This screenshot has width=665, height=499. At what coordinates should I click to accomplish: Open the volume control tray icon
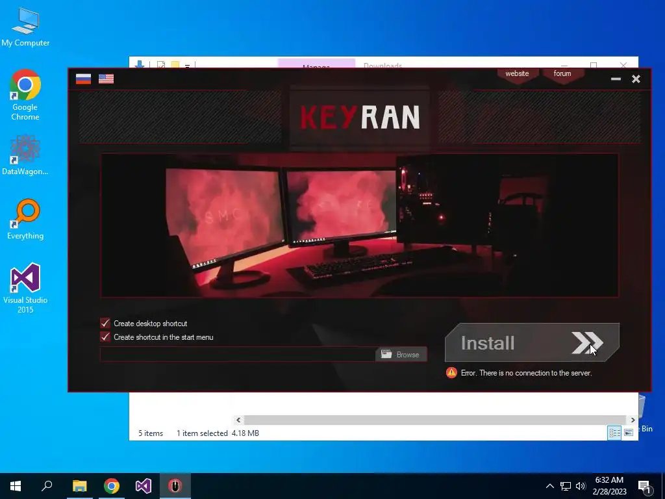coord(581,486)
